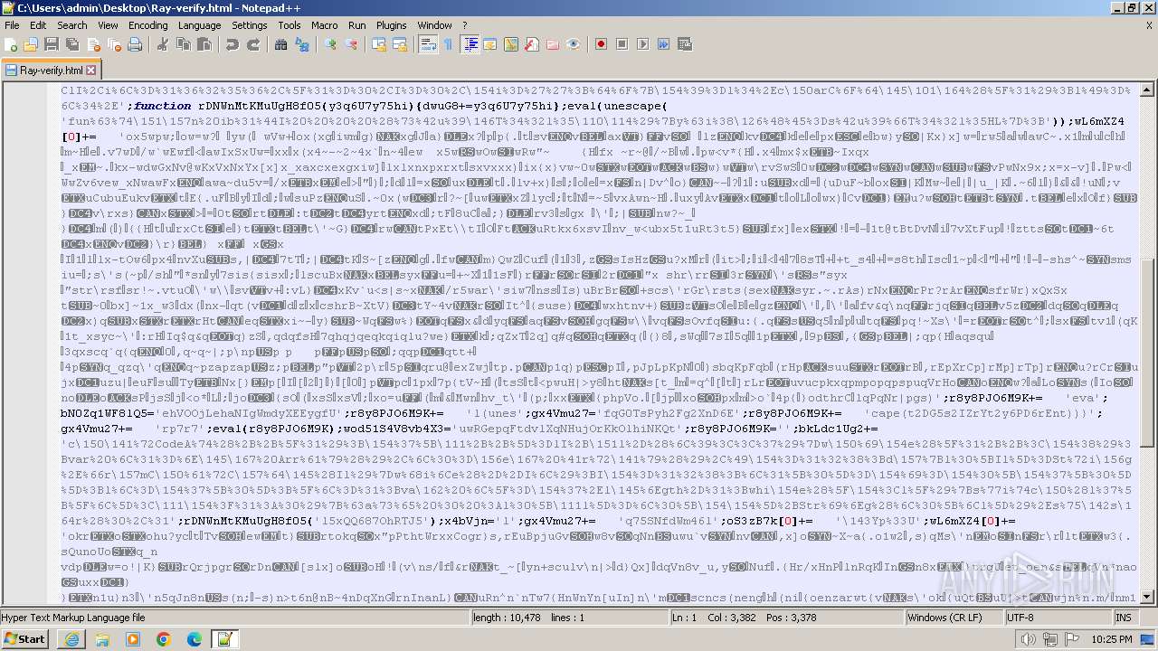Click the vertical scrollbar up arrow
This screenshot has width=1158, height=651.
[1147, 90]
